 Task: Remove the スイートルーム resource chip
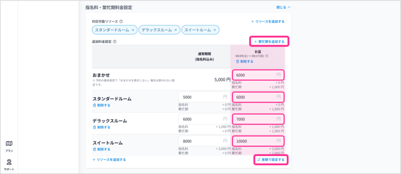click(x=215, y=30)
